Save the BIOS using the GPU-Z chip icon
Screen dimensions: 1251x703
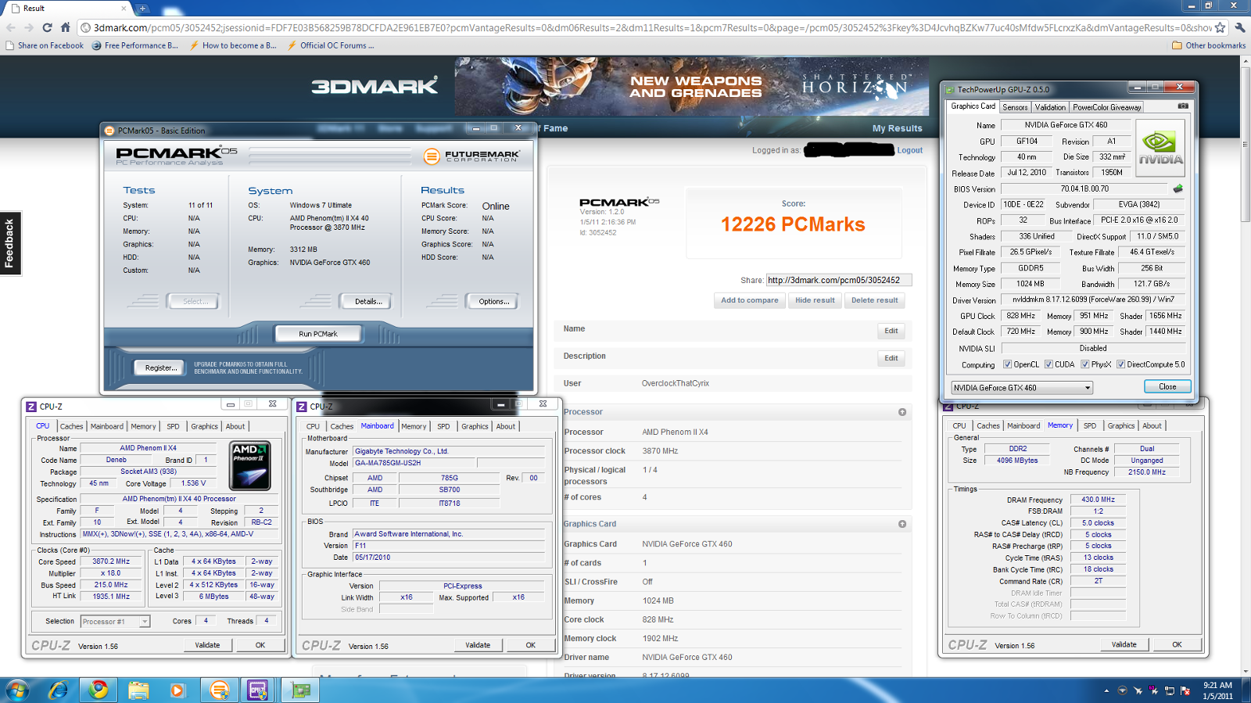pyautogui.click(x=1178, y=188)
